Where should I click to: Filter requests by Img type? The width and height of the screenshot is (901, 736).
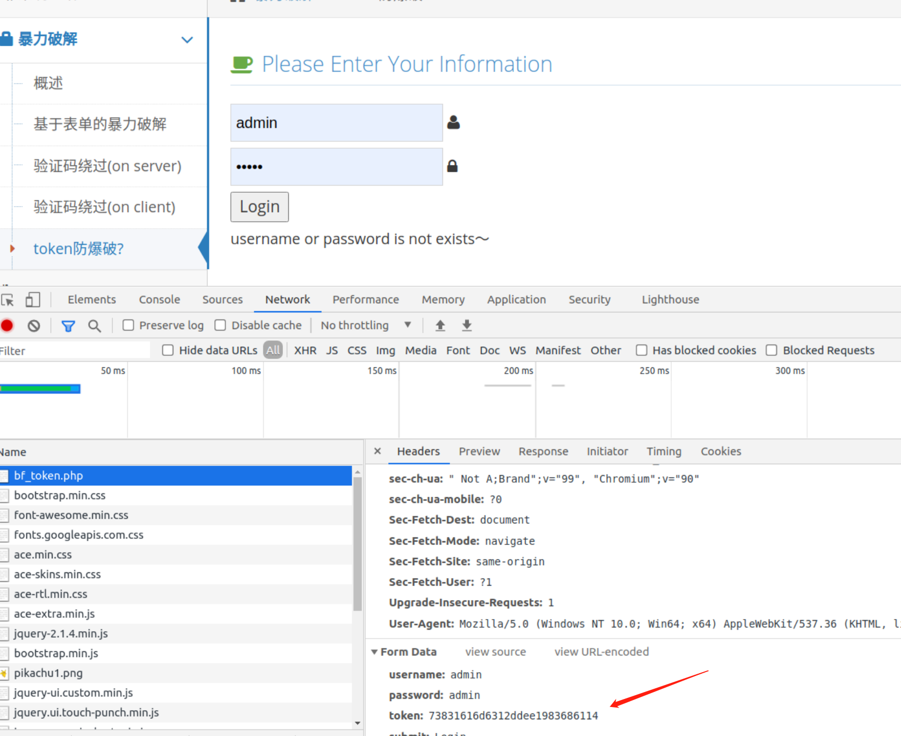tap(386, 351)
